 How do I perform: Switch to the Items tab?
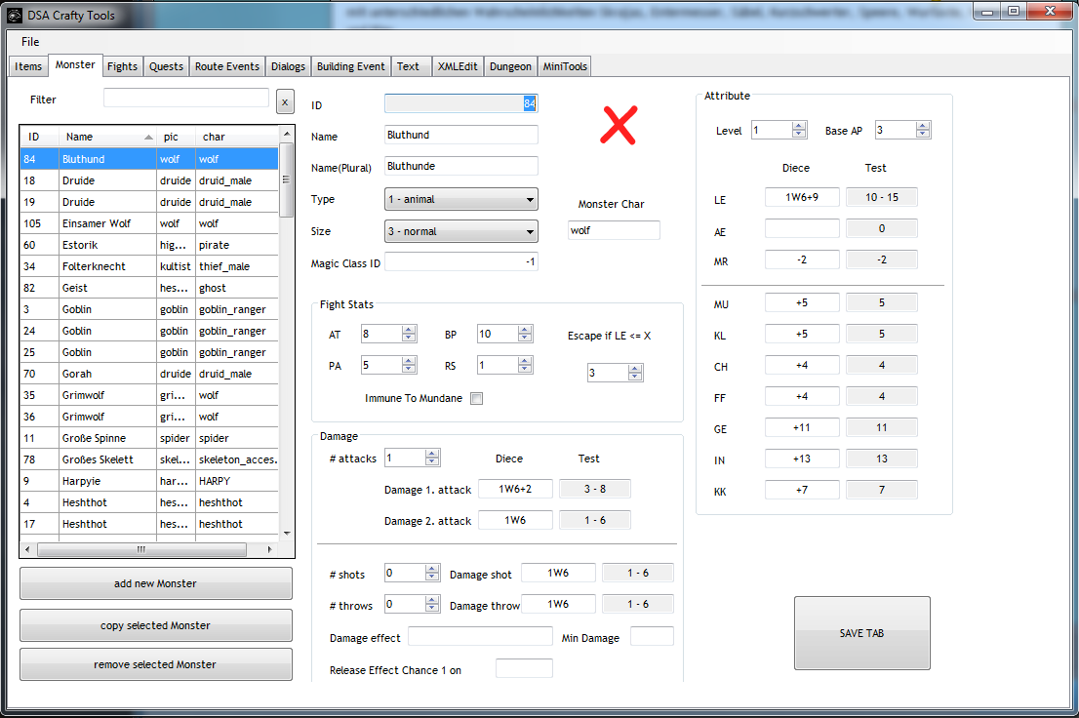pyautogui.click(x=28, y=66)
